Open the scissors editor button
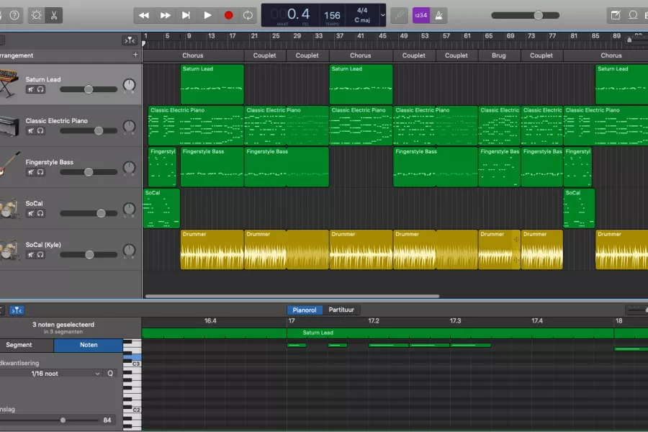 54,15
